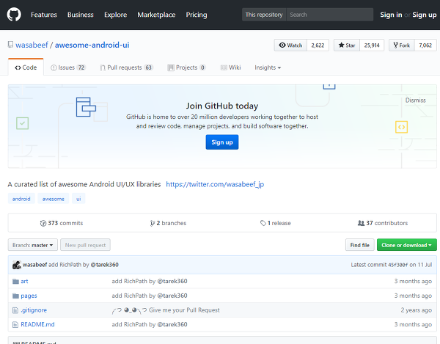The width and height of the screenshot is (440, 344).
Task: Open the Projects tab
Action: (x=186, y=67)
